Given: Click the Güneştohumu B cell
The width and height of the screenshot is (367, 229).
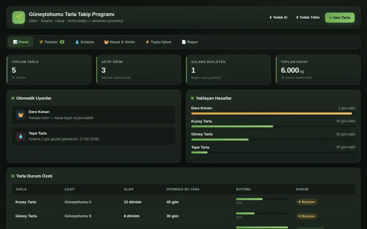Looking at the screenshot, I should [x=78, y=216].
